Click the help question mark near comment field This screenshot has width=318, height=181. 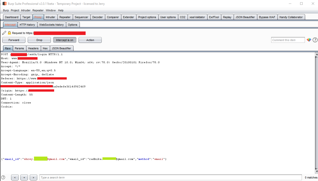315,40
